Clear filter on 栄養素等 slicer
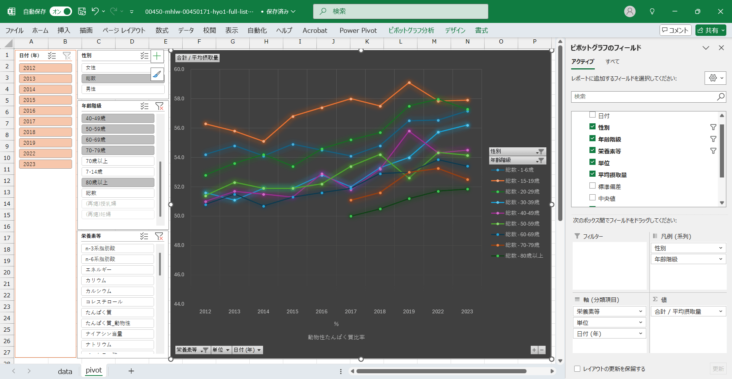 pos(159,236)
